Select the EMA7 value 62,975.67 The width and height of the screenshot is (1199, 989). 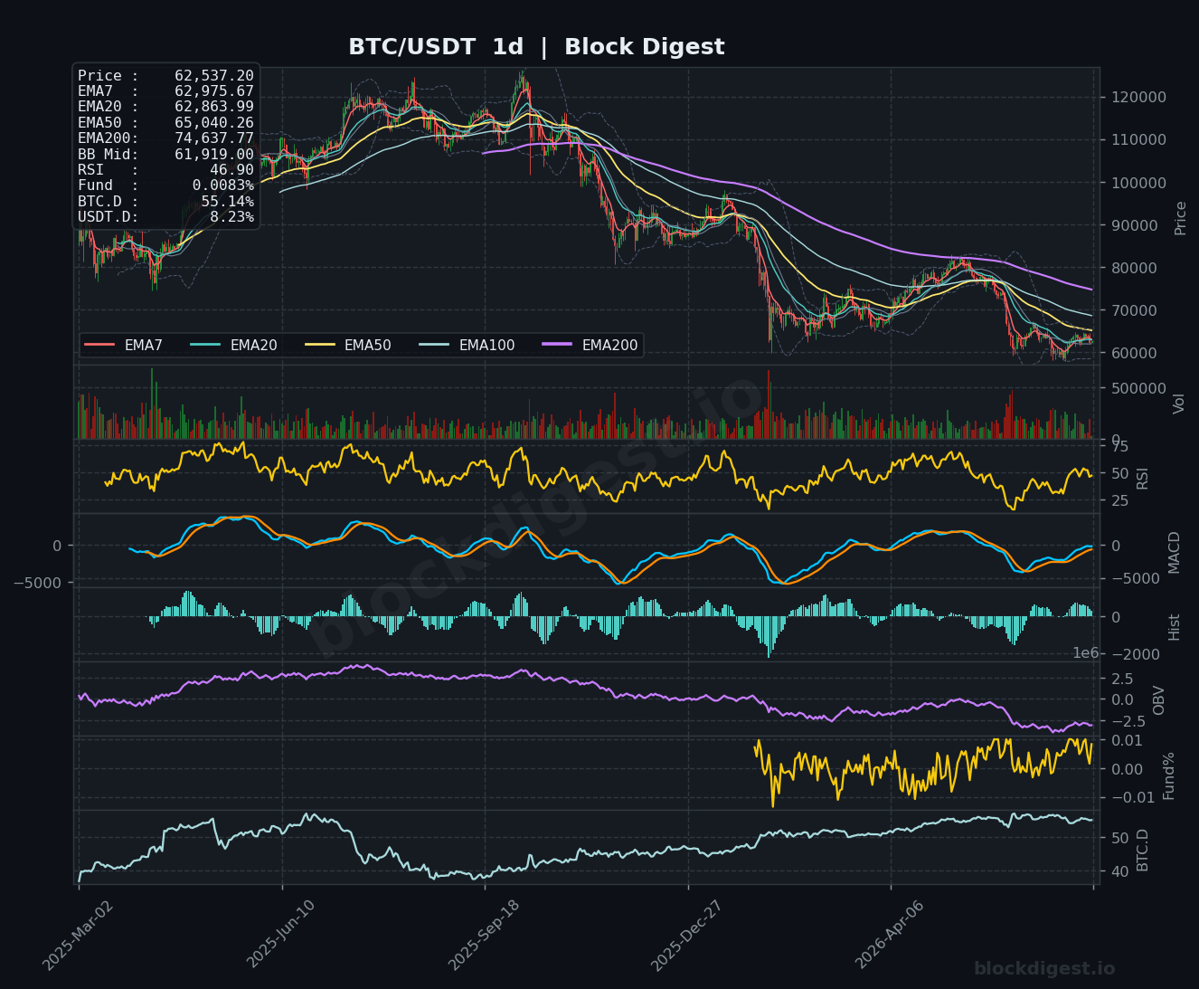[x=214, y=91]
